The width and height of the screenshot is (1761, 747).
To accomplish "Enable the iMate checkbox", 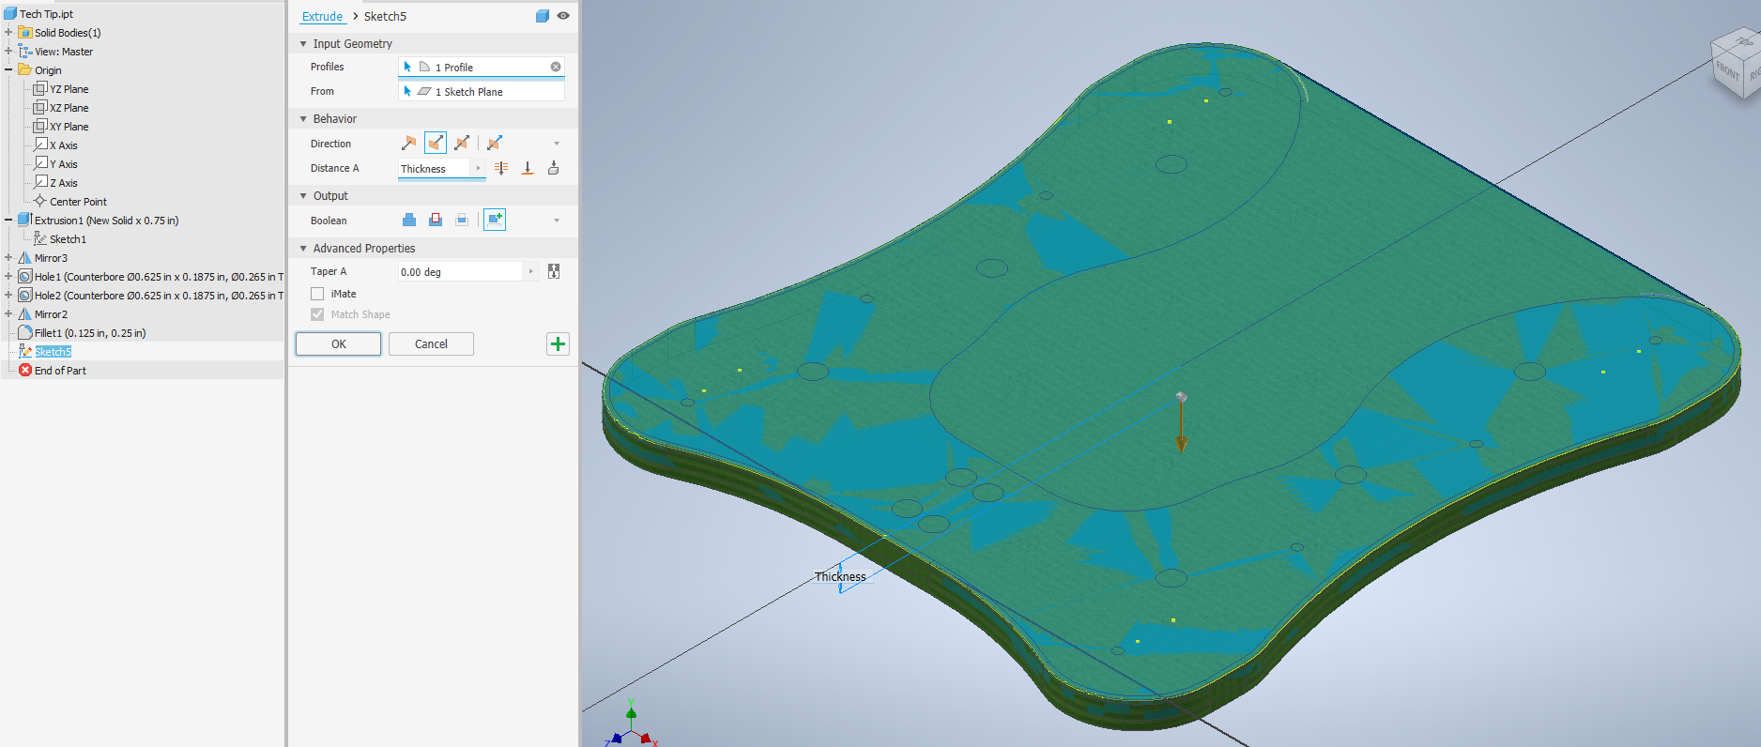I will (317, 294).
